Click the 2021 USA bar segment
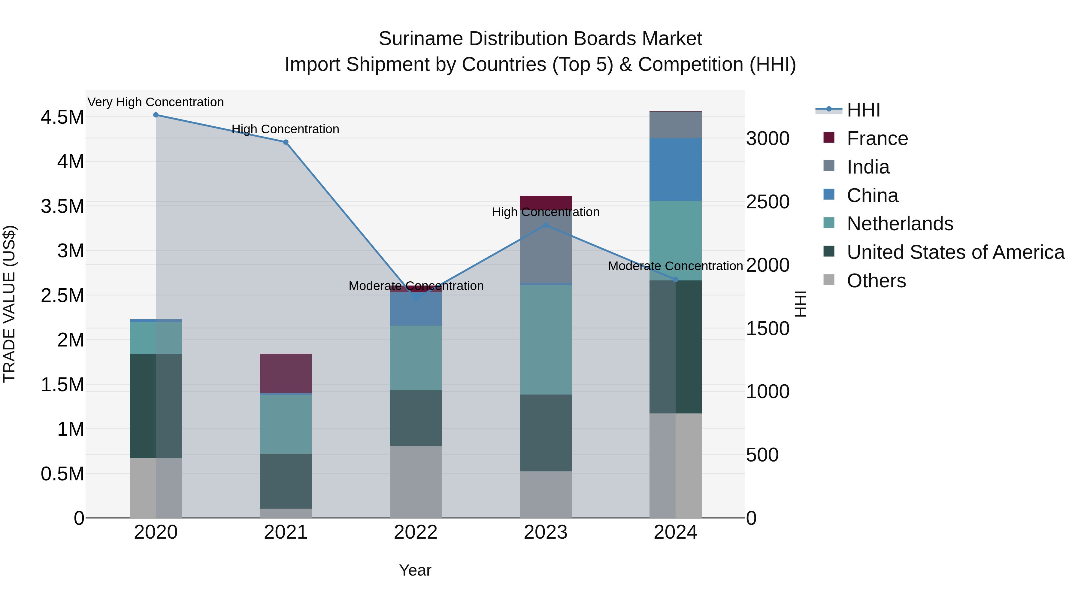This screenshot has width=1081, height=608. [x=286, y=481]
